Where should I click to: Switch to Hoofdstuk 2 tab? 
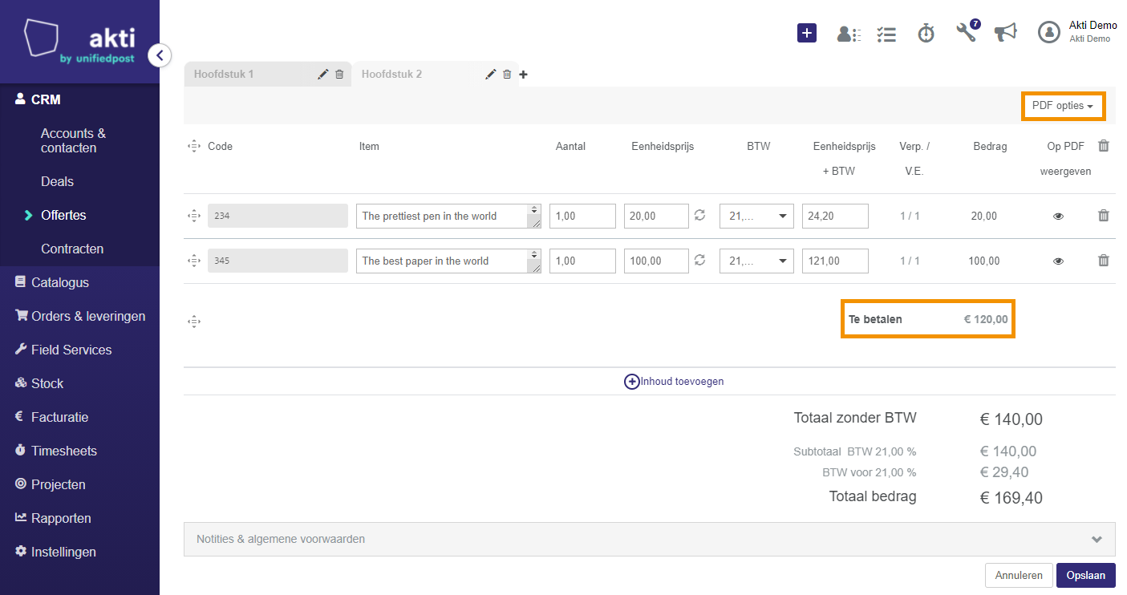[391, 75]
